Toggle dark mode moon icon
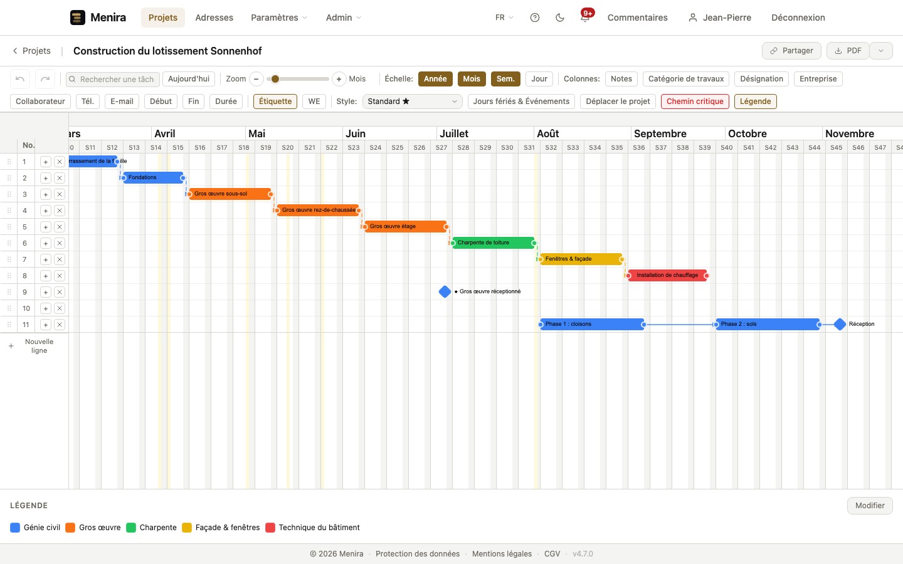The image size is (903, 564). coord(560,18)
